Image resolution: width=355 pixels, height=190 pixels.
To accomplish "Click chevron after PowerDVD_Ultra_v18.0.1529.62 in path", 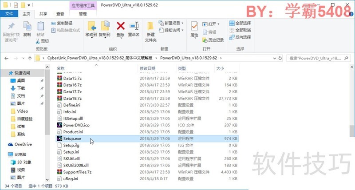I will tap(221, 58).
